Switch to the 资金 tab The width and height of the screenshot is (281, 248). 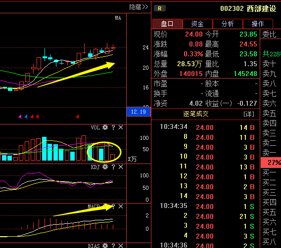tap(197, 24)
